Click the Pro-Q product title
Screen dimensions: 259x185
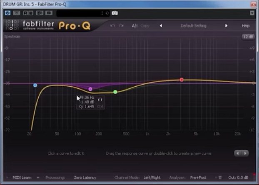coord(75,26)
